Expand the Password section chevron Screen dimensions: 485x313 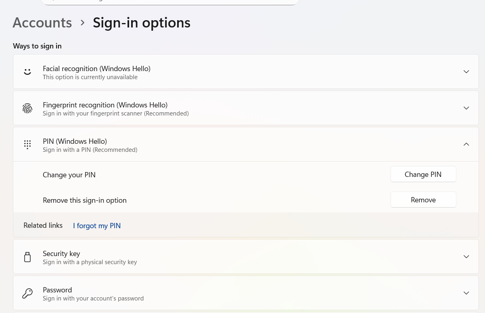click(466, 293)
